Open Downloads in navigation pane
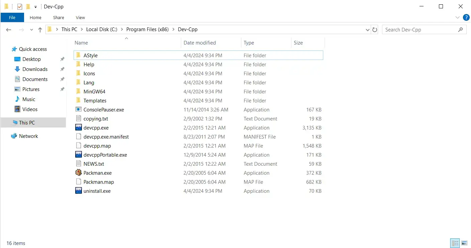 tap(35, 69)
